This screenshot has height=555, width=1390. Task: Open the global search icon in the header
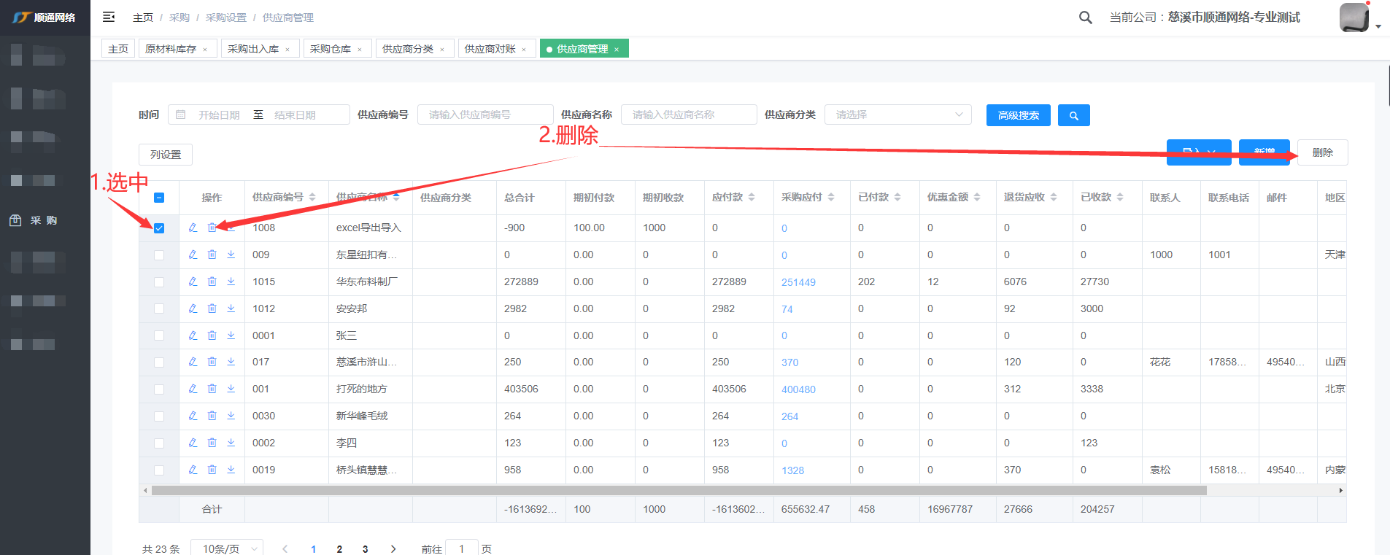tap(1085, 18)
